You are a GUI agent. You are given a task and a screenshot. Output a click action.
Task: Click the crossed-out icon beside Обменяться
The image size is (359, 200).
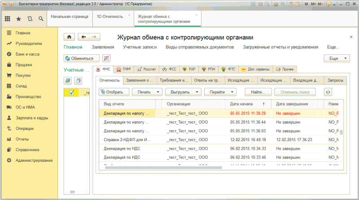(106, 58)
